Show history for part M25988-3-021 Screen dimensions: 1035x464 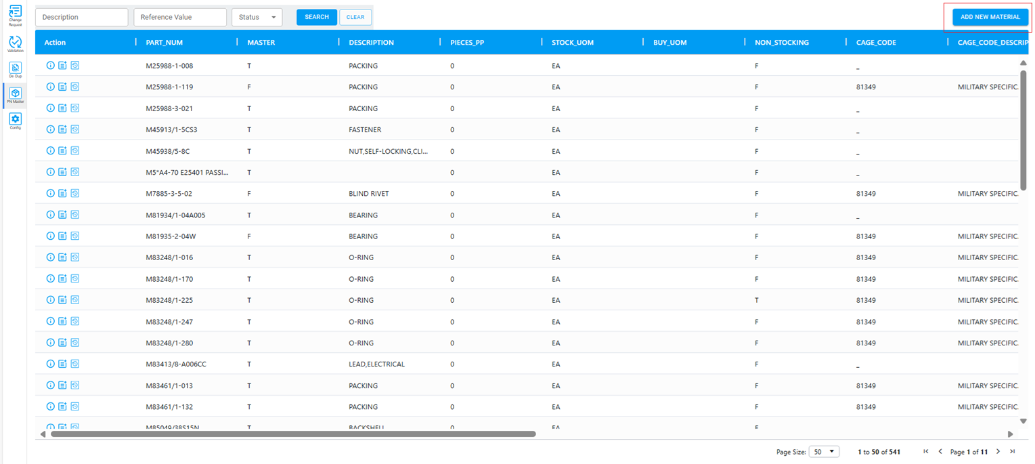[75, 108]
